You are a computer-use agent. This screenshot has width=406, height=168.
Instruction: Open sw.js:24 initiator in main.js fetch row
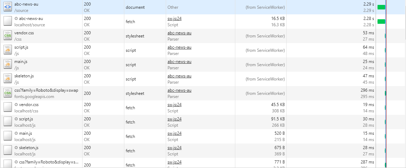tap(175, 133)
